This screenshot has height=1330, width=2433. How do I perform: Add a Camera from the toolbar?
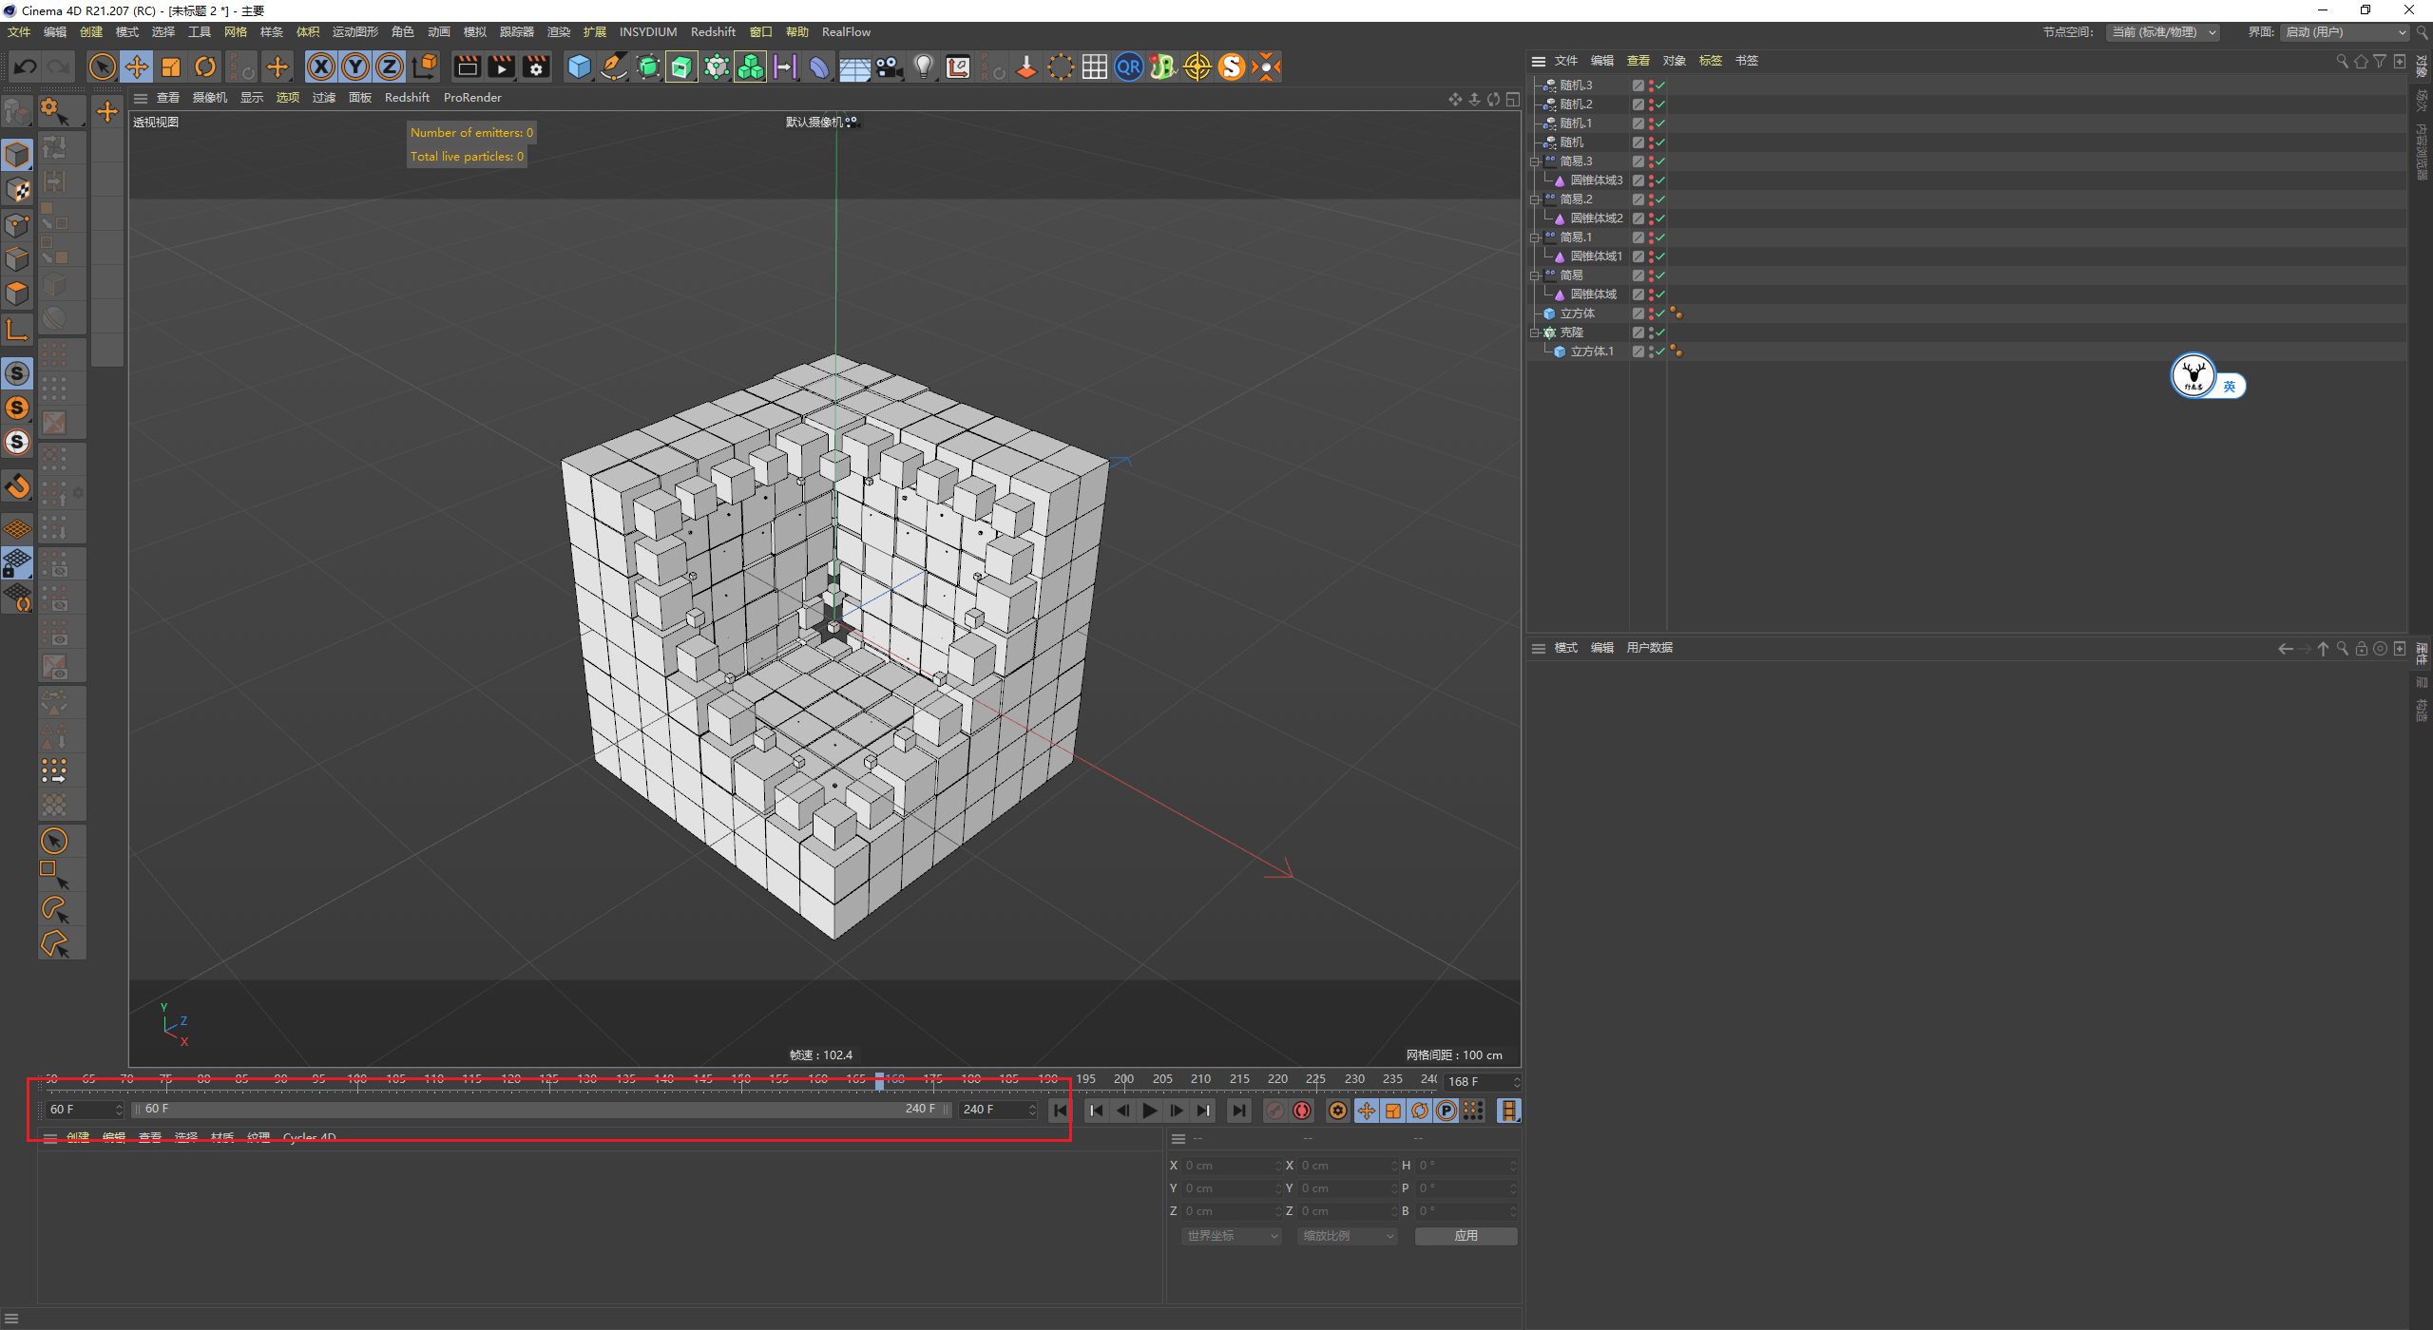pyautogui.click(x=889, y=66)
